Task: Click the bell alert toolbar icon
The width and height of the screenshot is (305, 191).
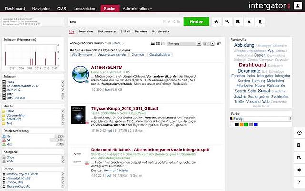Action: click(x=260, y=21)
